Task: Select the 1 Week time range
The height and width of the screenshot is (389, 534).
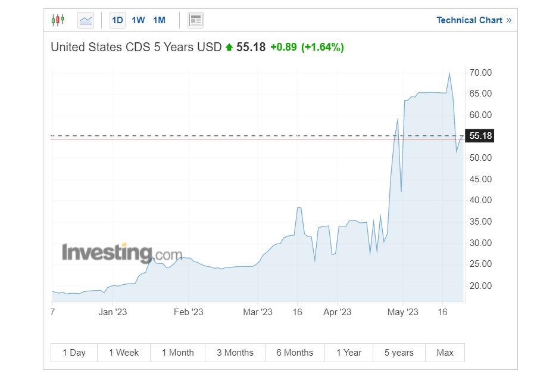Action: tap(124, 353)
